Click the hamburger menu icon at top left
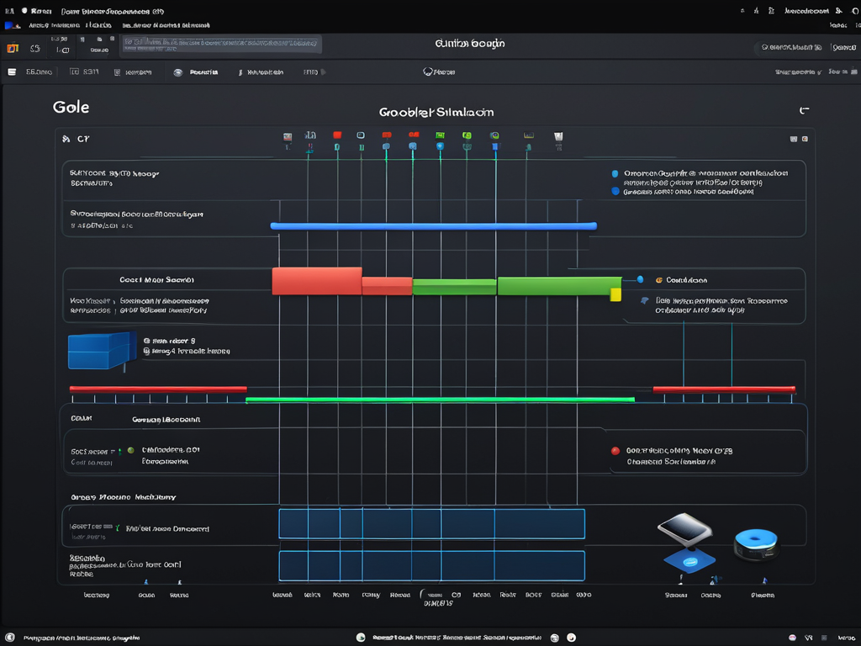 12,72
